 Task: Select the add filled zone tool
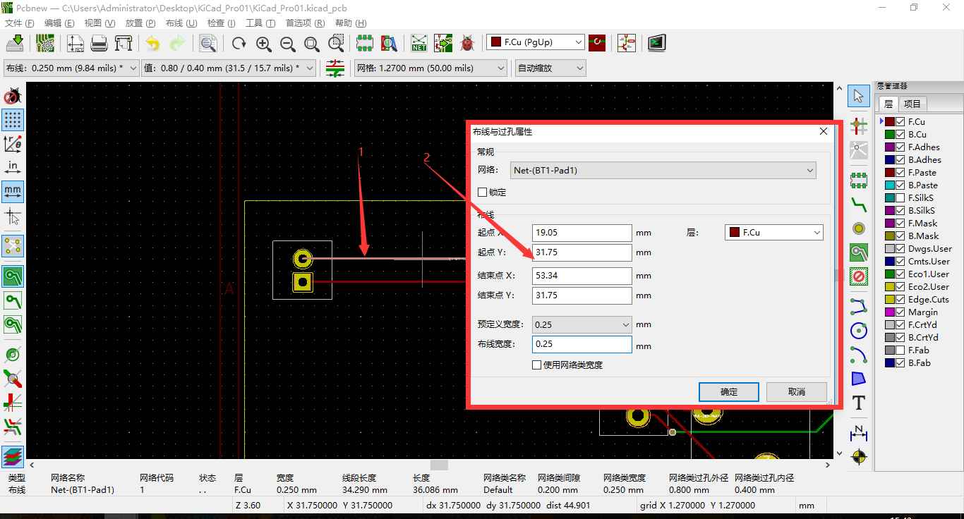[859, 252]
